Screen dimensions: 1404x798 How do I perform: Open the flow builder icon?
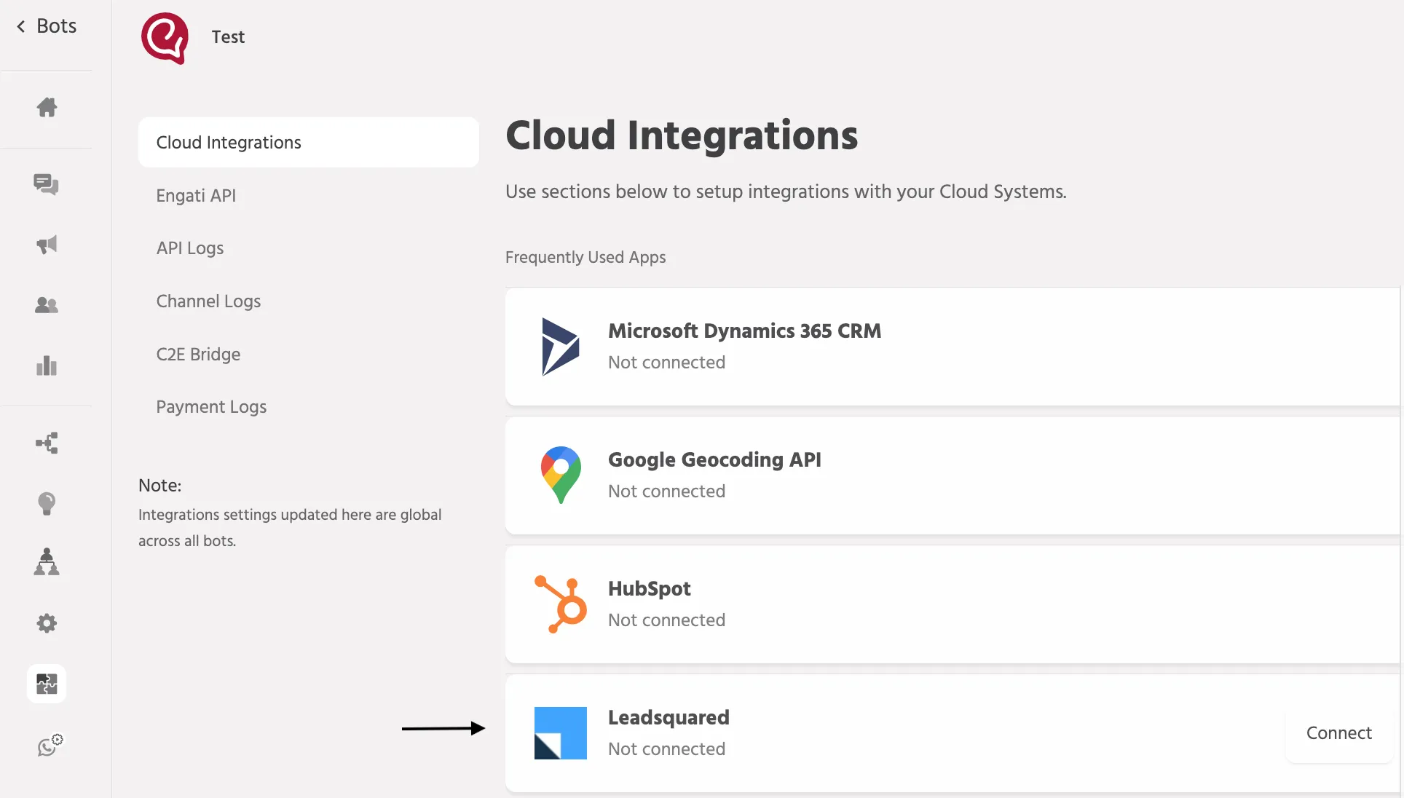47,443
